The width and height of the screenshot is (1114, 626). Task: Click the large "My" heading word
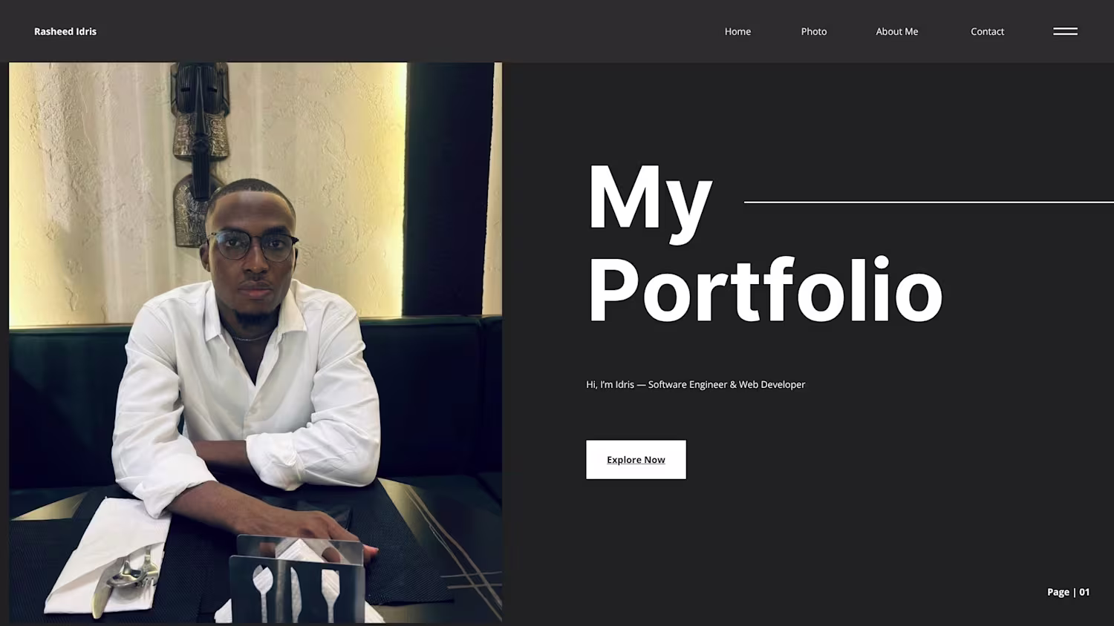(650, 199)
